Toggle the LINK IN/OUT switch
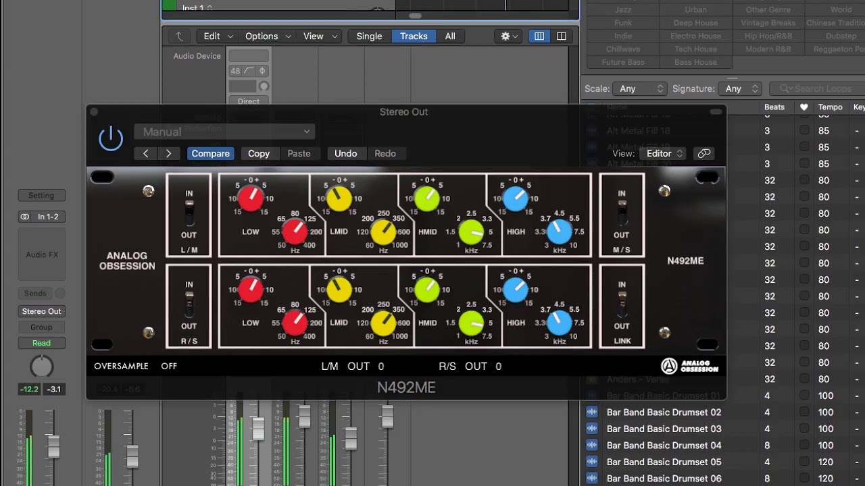865x486 pixels. point(622,305)
